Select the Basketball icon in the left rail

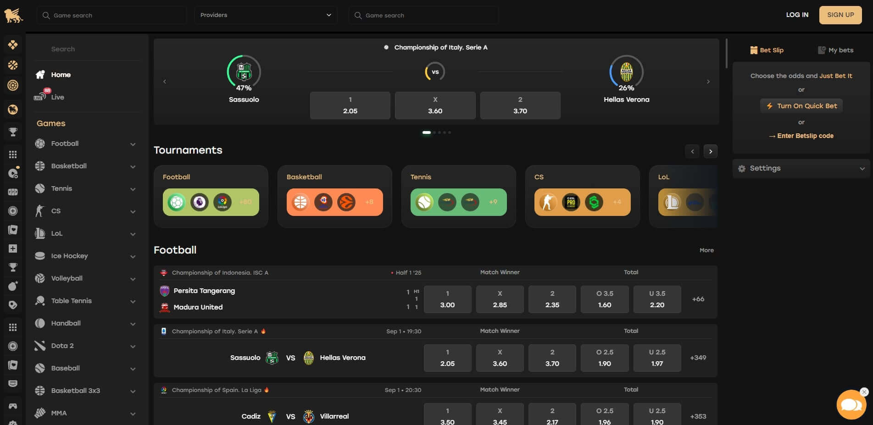click(12, 65)
